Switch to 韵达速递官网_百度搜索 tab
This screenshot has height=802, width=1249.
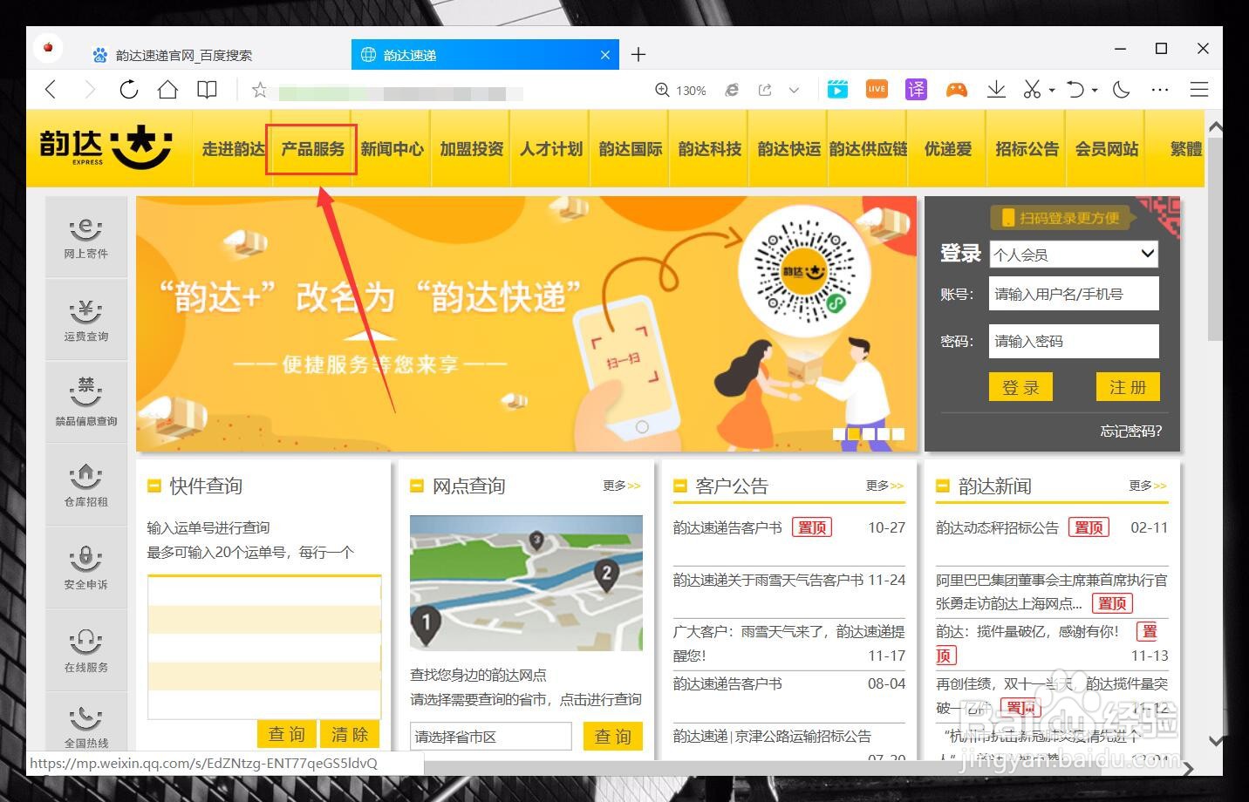click(184, 55)
